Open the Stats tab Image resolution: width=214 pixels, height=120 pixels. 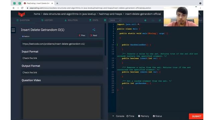point(94,20)
